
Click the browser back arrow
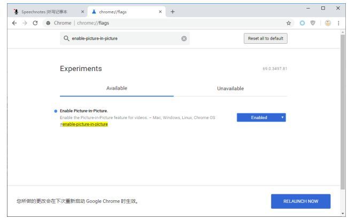click(x=14, y=23)
